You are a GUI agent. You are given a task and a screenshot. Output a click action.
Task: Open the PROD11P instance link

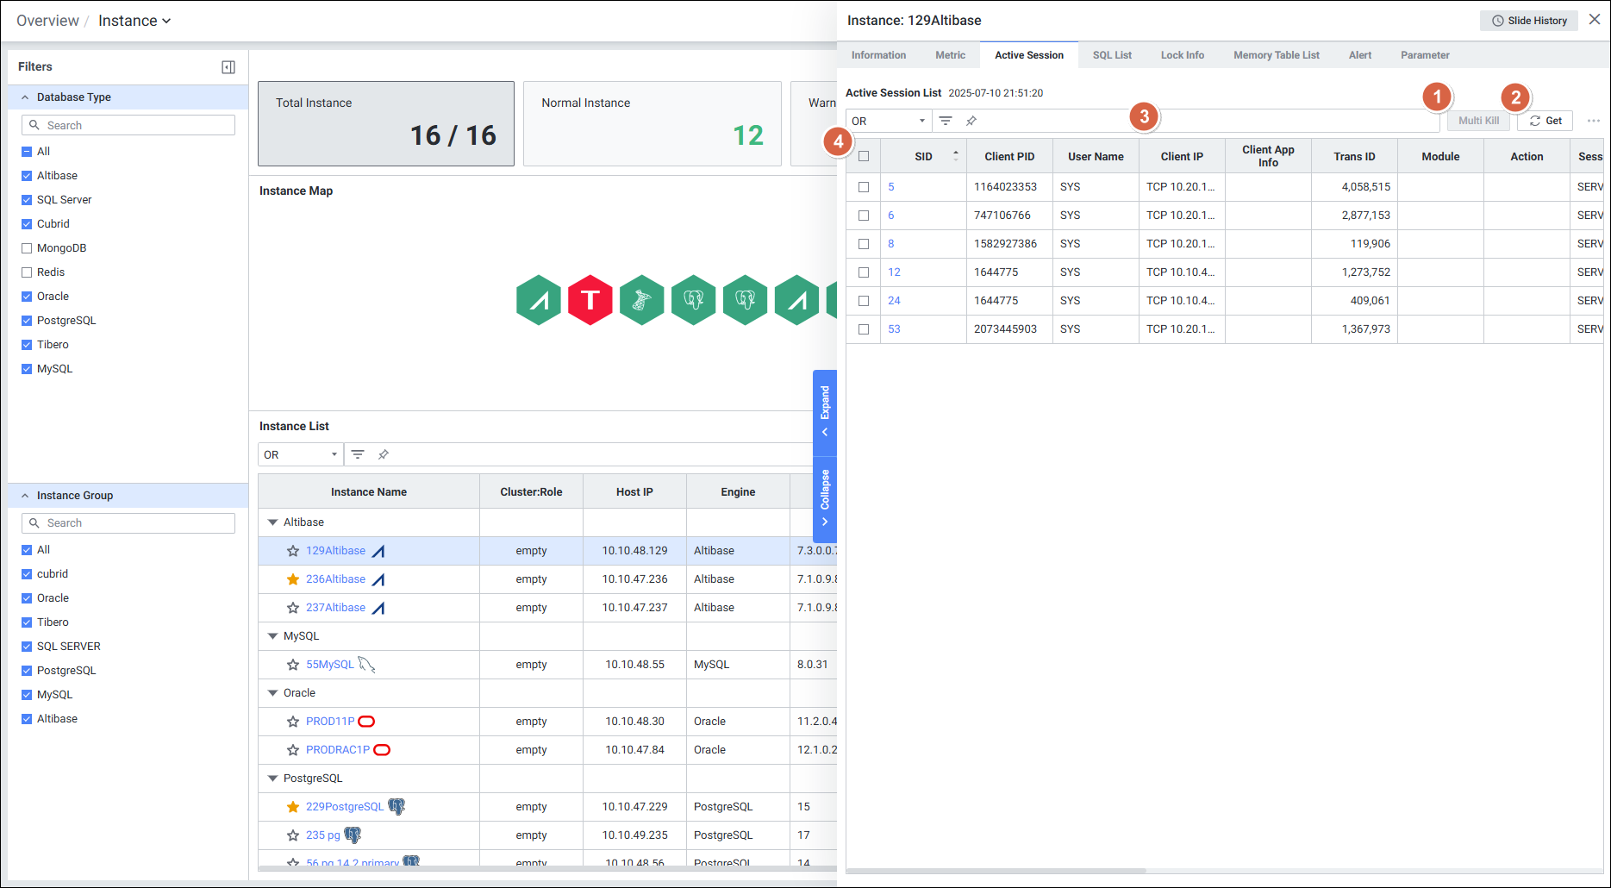[330, 722]
